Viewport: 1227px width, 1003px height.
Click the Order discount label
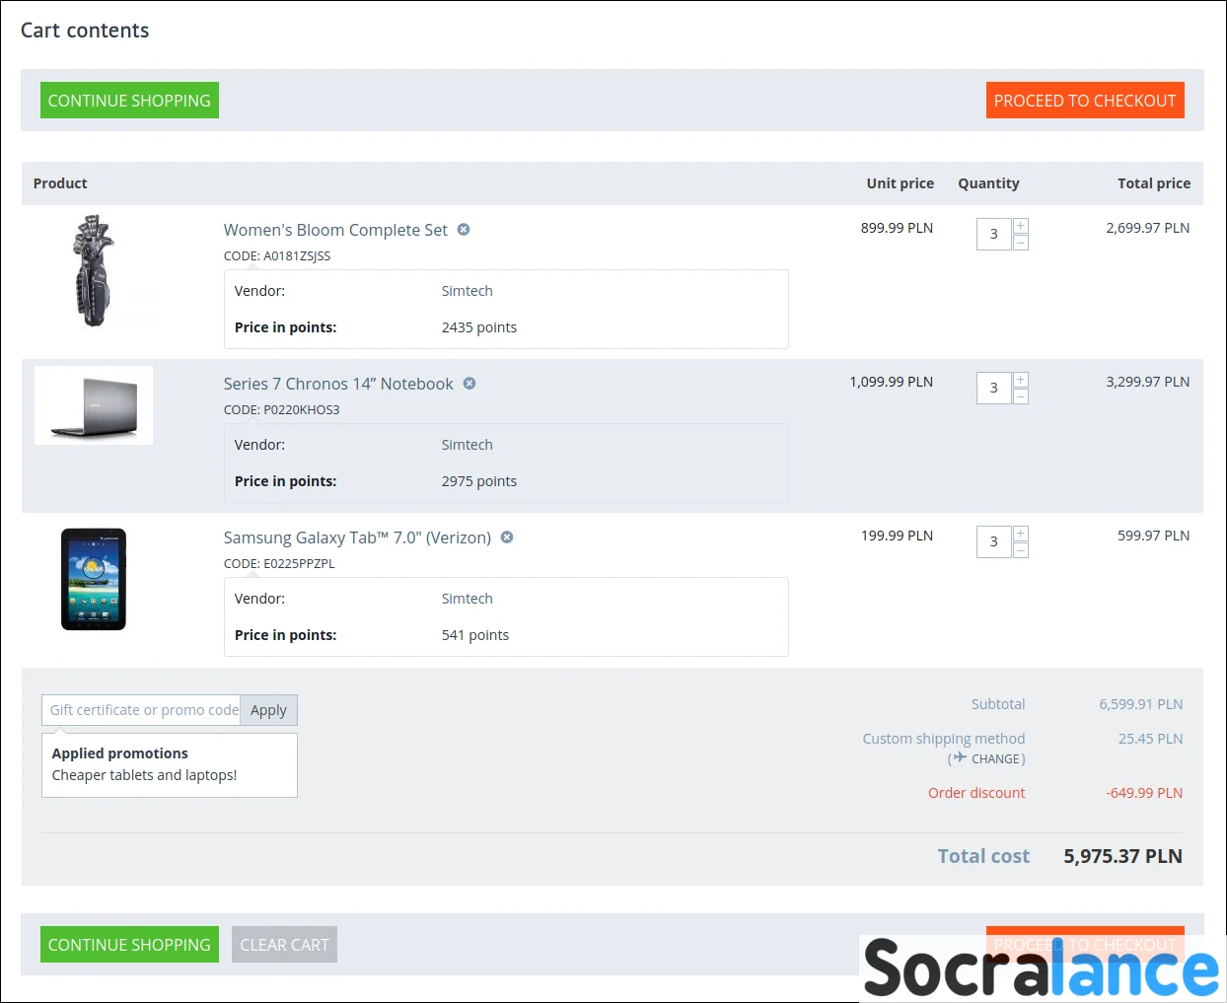point(976,793)
